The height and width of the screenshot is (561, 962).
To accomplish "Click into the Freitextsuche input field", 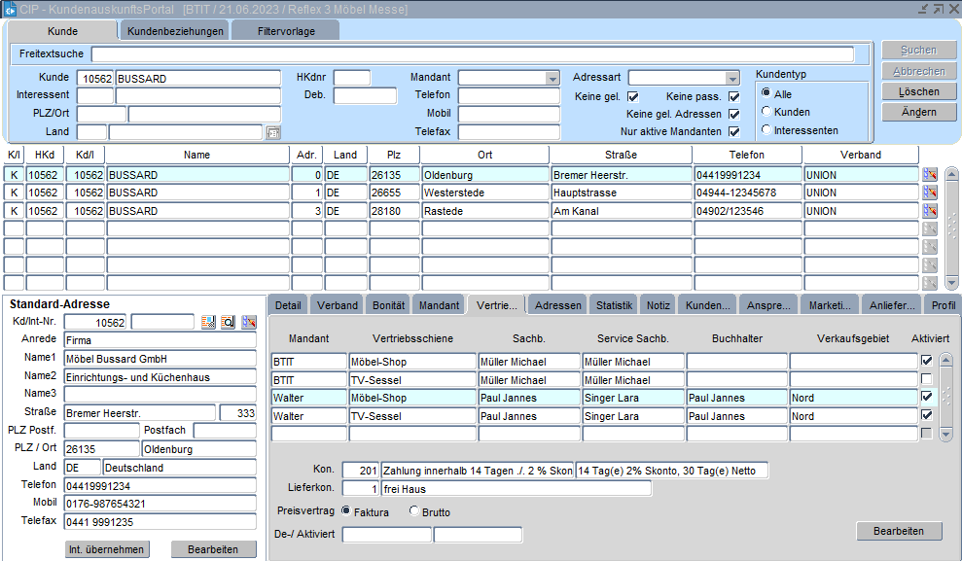I will coord(472,54).
